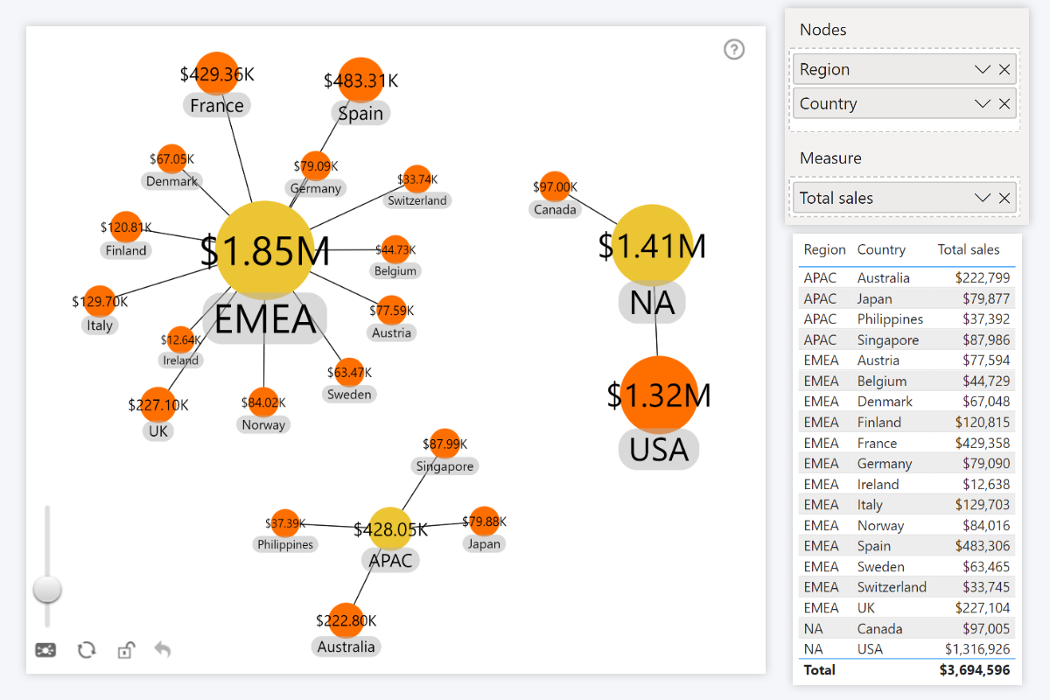Open the Region field dropdown
This screenshot has width=1050, height=700.
[x=982, y=69]
